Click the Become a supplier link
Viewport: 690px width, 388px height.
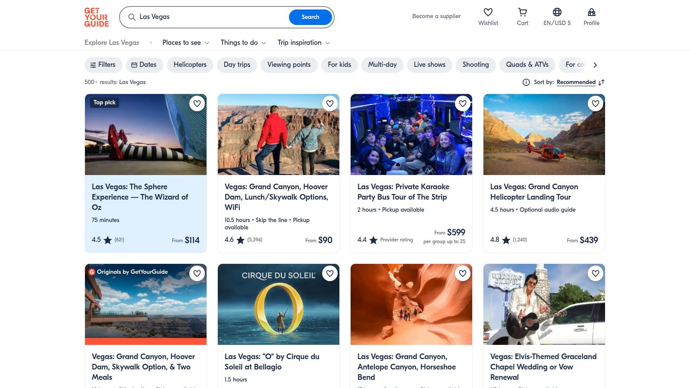[x=436, y=16]
